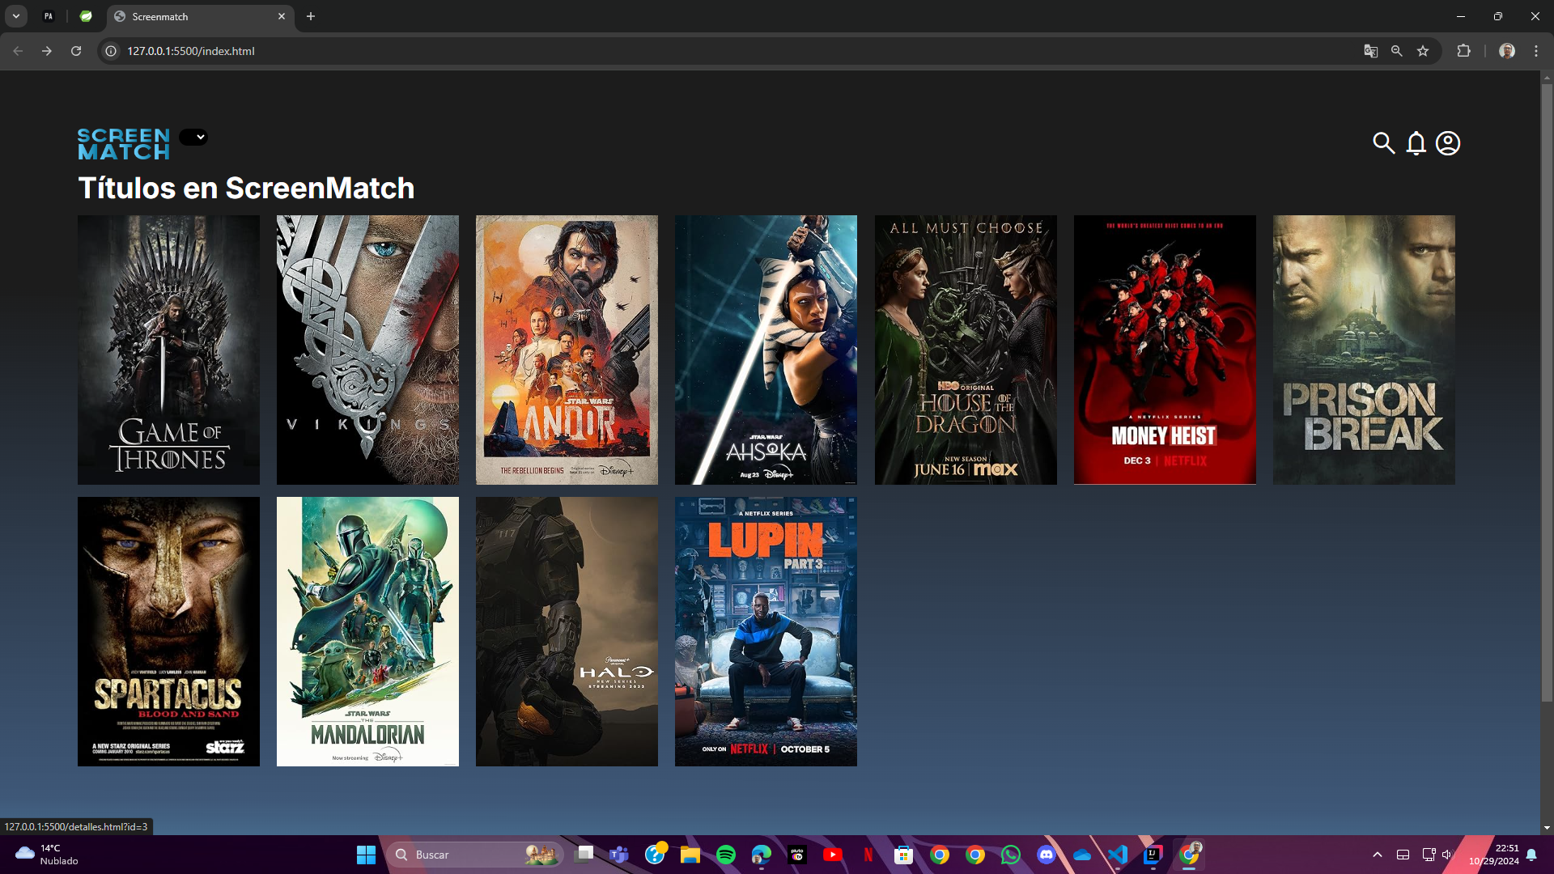Screen dimensions: 1554x874
Task: Open the weather widget Nublado
Action: click(x=47, y=855)
